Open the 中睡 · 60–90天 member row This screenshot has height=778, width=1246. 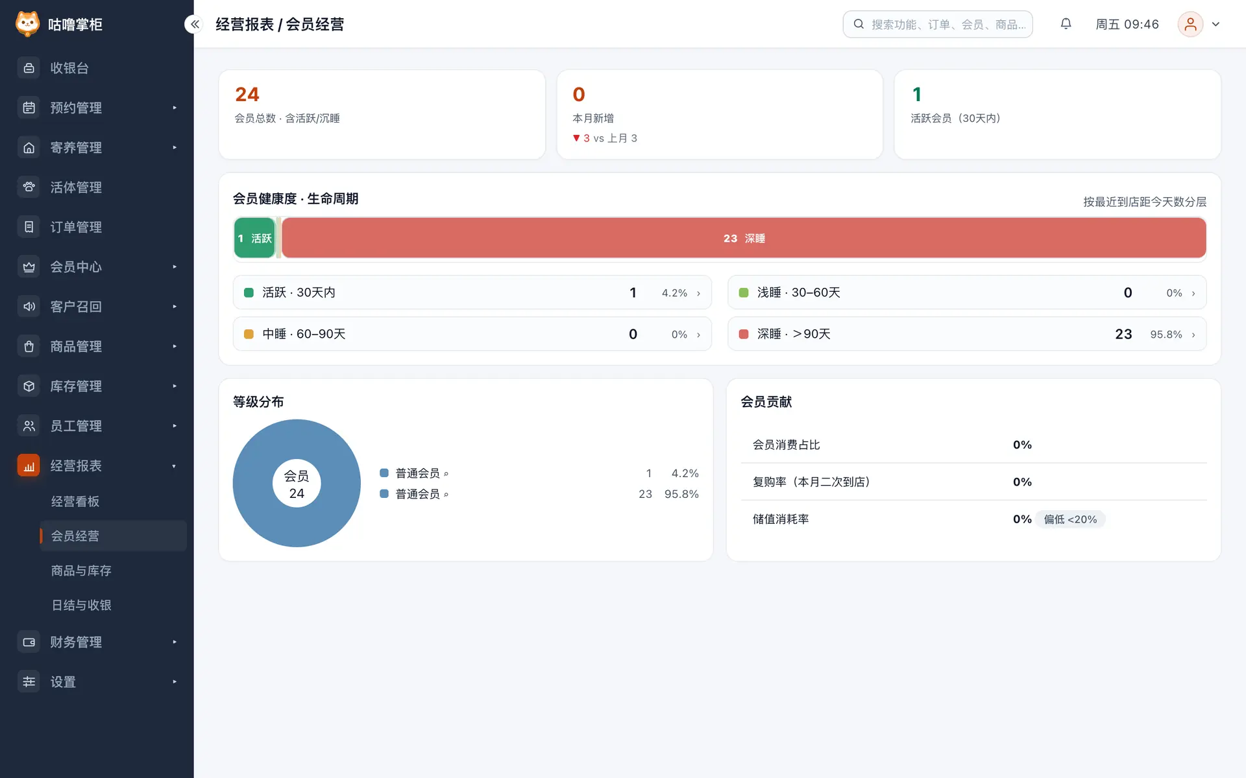[472, 334]
